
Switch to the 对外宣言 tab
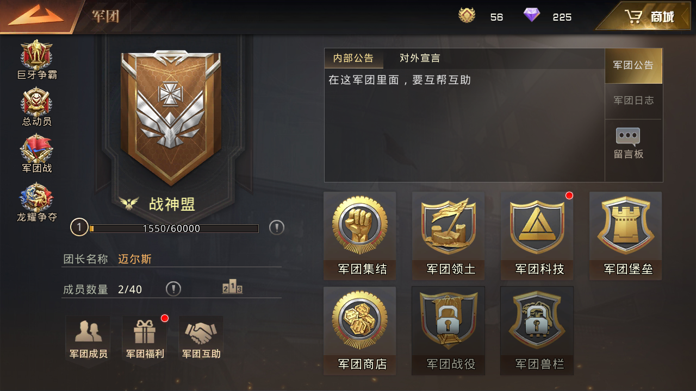(x=420, y=58)
